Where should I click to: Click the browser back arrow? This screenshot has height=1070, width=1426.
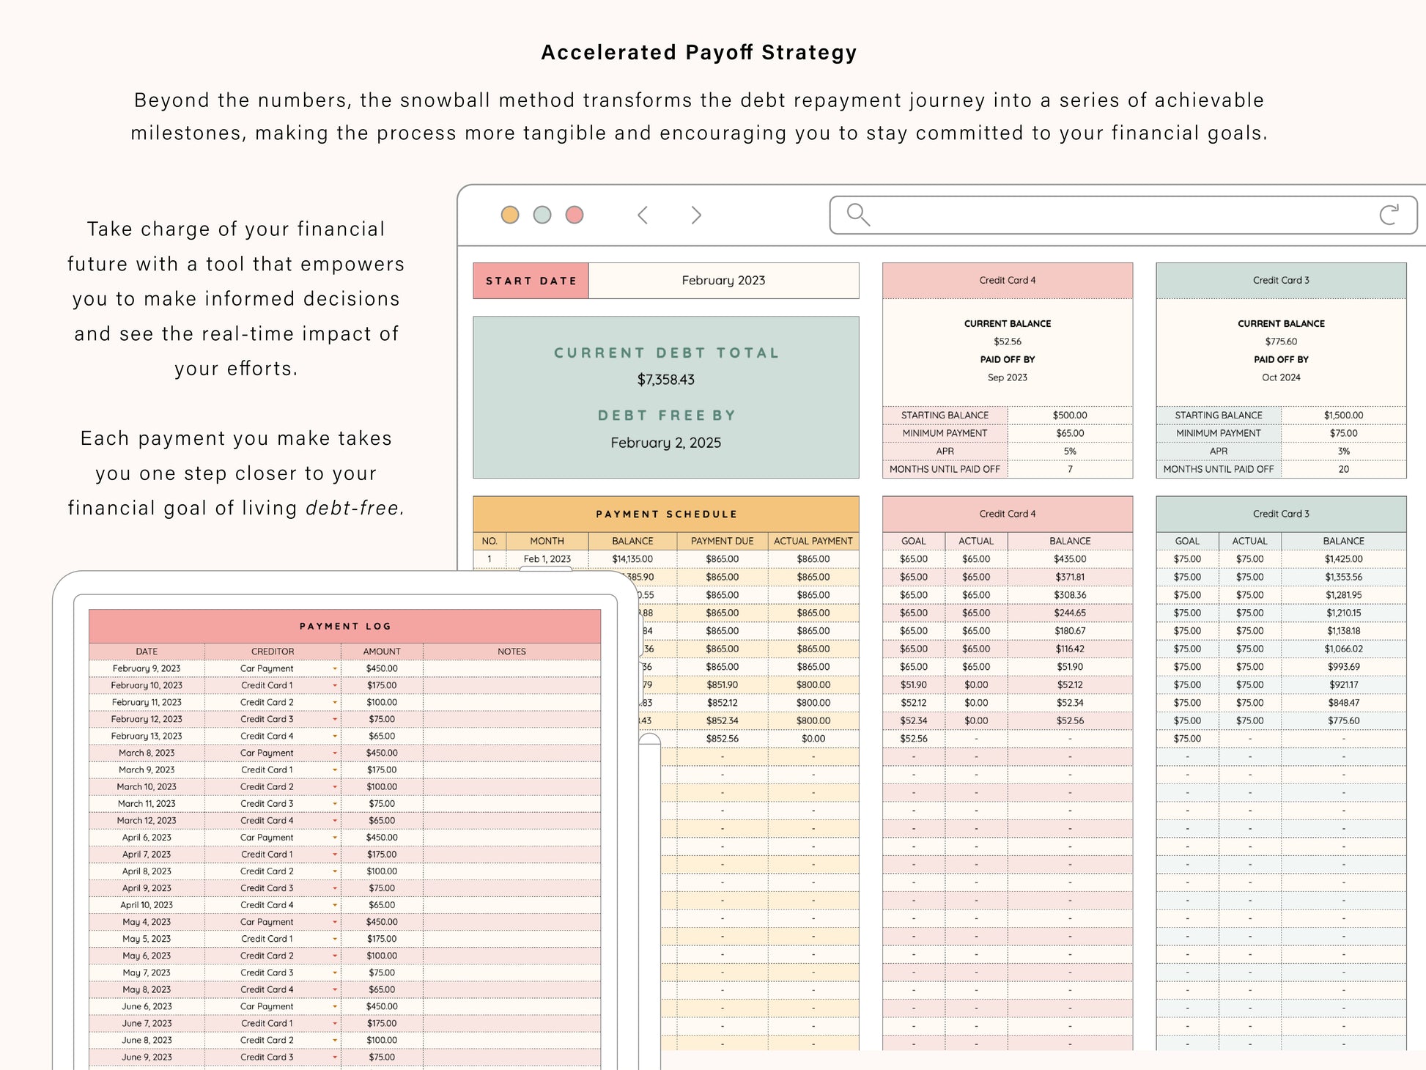643,215
